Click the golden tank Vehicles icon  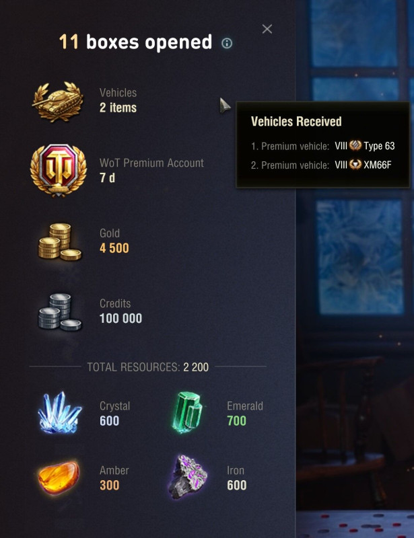pos(58,101)
